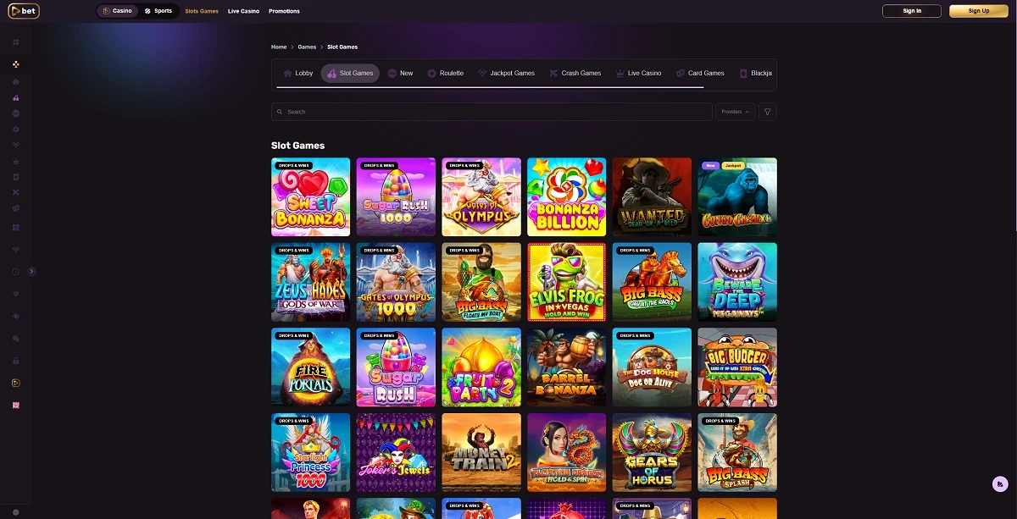Click the filter funnel icon
The image size is (1017, 519).
(x=767, y=112)
